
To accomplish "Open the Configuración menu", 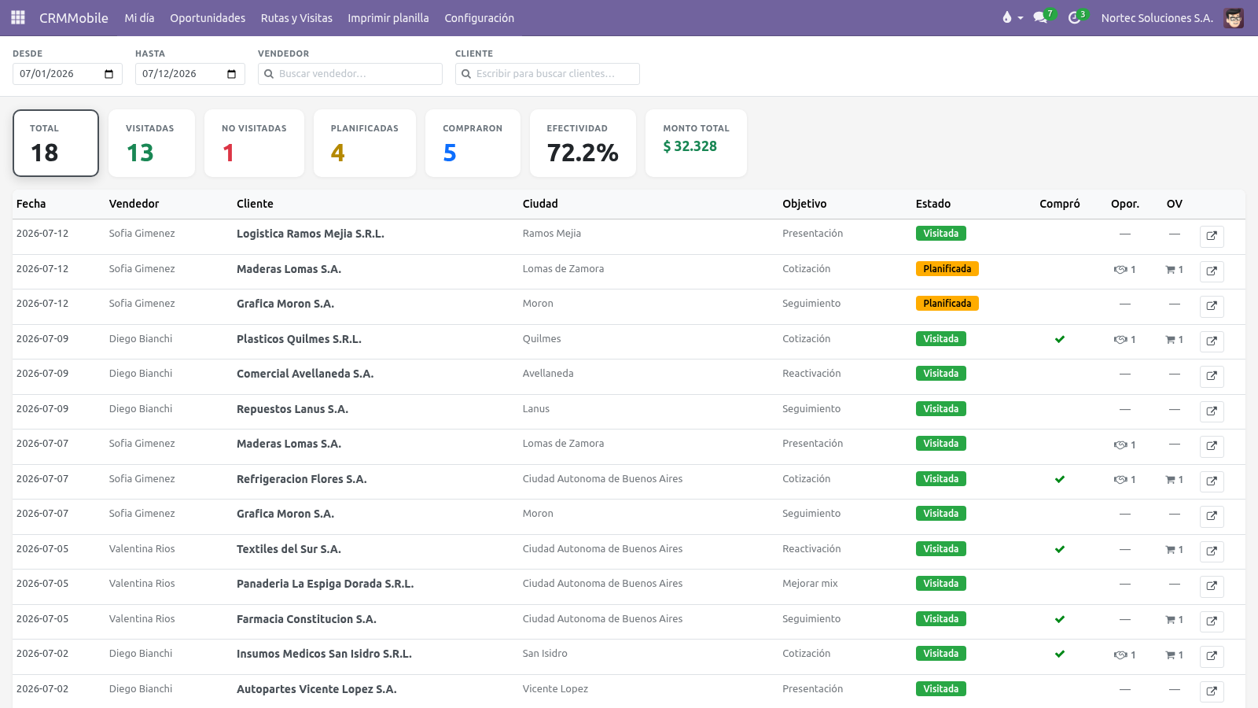I will [x=480, y=18].
